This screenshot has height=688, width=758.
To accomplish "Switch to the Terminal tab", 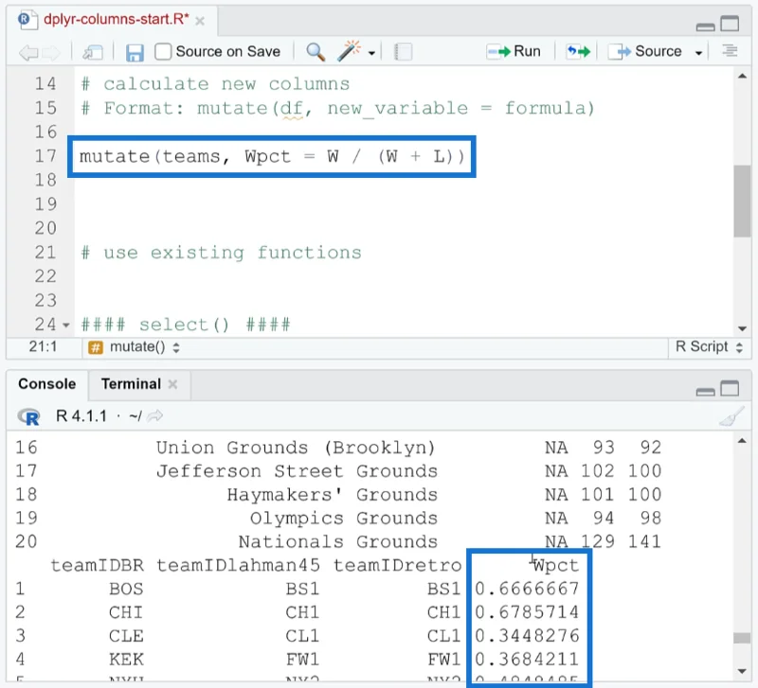I will [131, 384].
